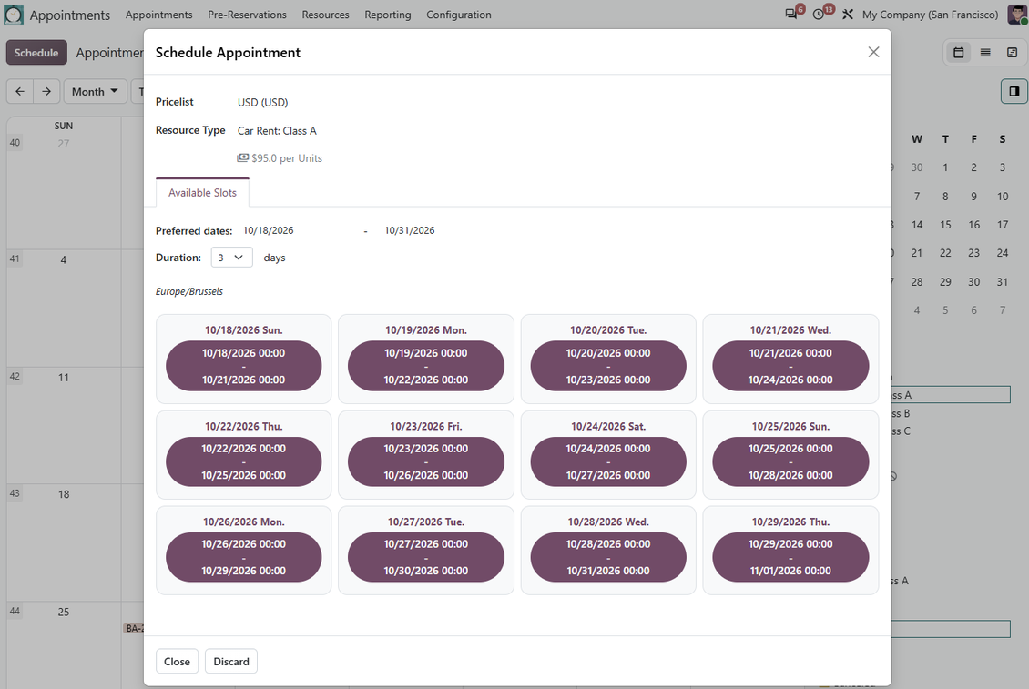Image resolution: width=1029 pixels, height=689 pixels.
Task: Select the slot starting 10/19/2026 00:00
Action: [426, 366]
